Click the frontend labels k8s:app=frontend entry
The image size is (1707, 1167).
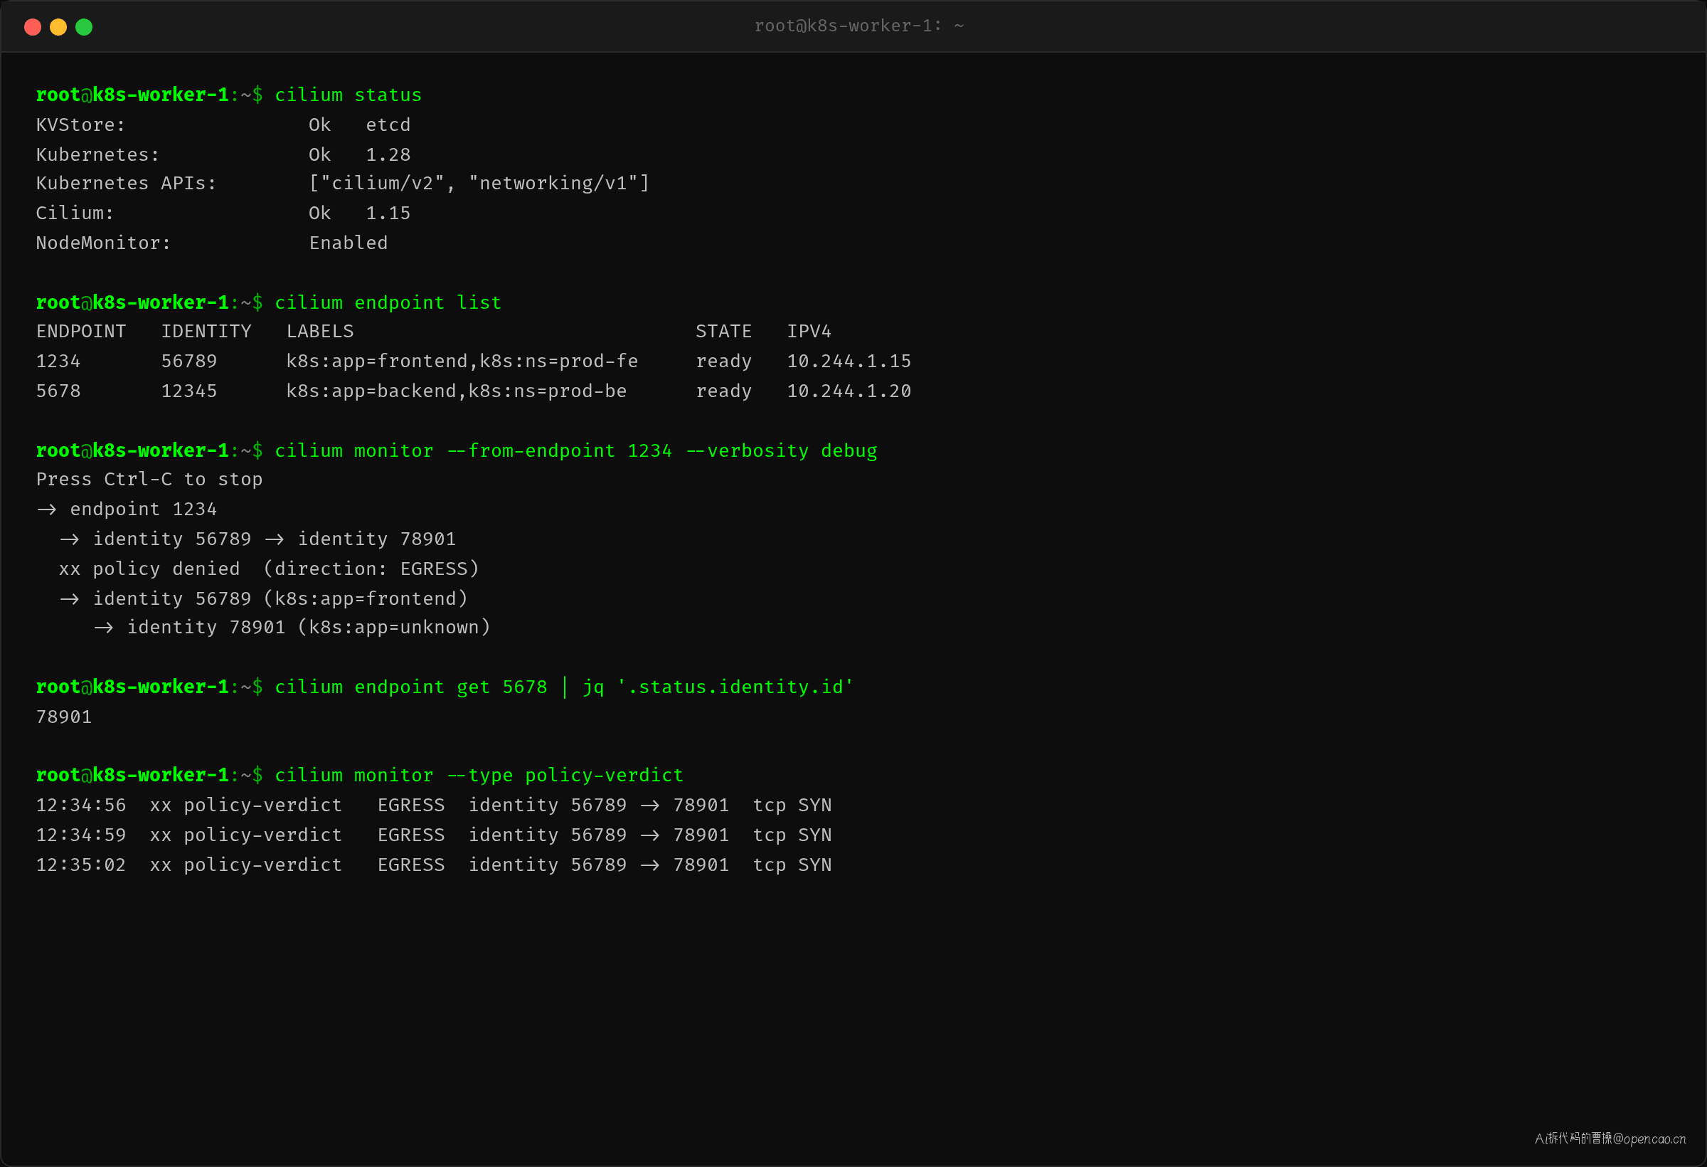pyautogui.click(x=462, y=361)
